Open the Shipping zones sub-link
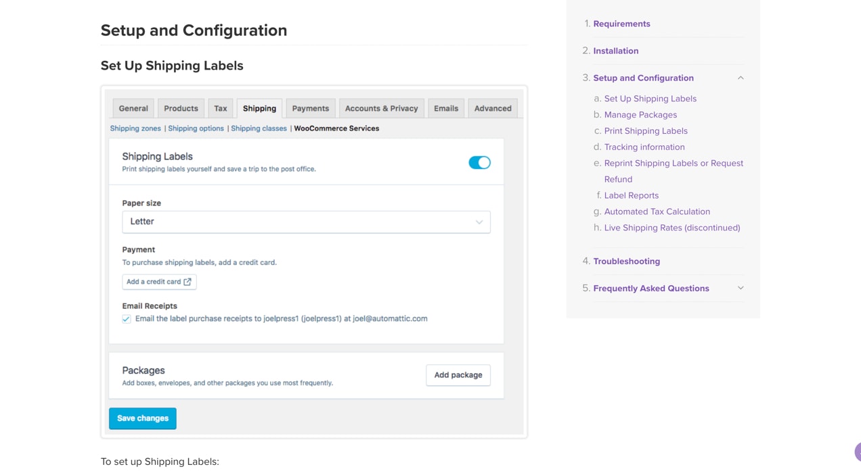The height and width of the screenshot is (473, 861). coord(135,128)
